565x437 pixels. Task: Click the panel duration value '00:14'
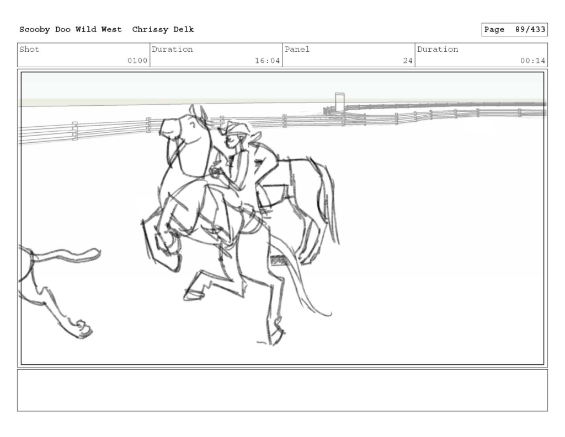coord(532,61)
